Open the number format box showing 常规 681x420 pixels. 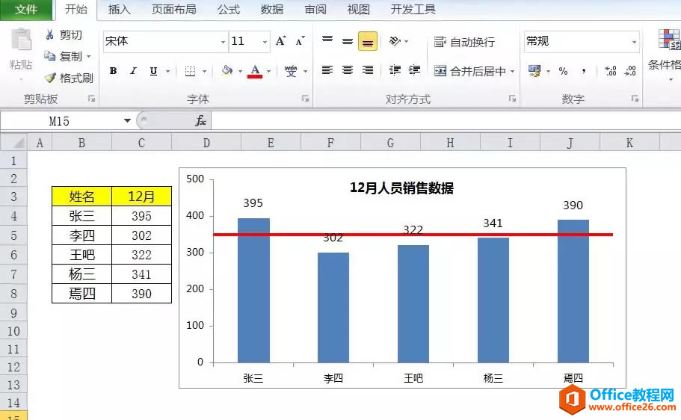(x=582, y=41)
